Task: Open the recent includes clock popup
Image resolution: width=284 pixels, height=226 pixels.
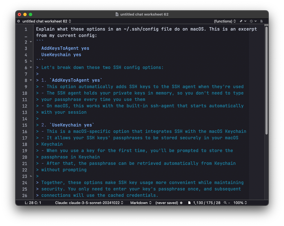Action: coord(253,21)
